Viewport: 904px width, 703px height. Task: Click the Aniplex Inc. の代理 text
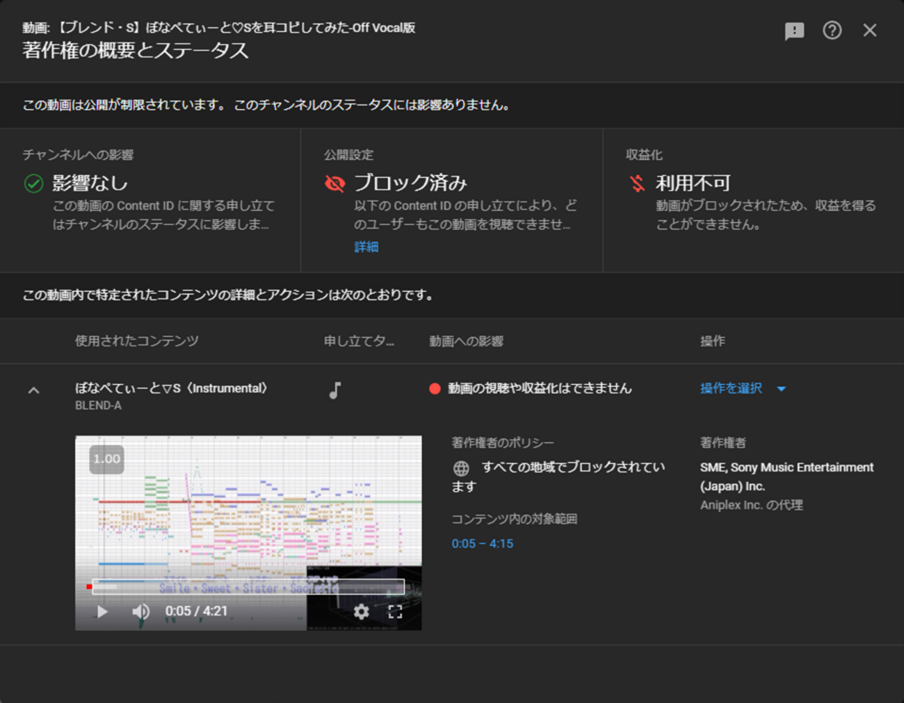pyautogui.click(x=751, y=505)
